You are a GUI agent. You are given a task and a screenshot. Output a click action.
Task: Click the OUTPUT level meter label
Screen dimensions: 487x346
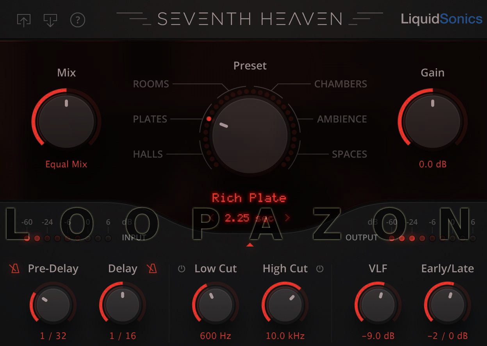[x=362, y=238]
